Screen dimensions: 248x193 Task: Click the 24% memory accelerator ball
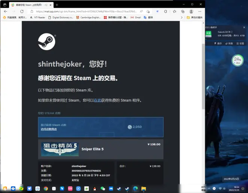(237, 60)
